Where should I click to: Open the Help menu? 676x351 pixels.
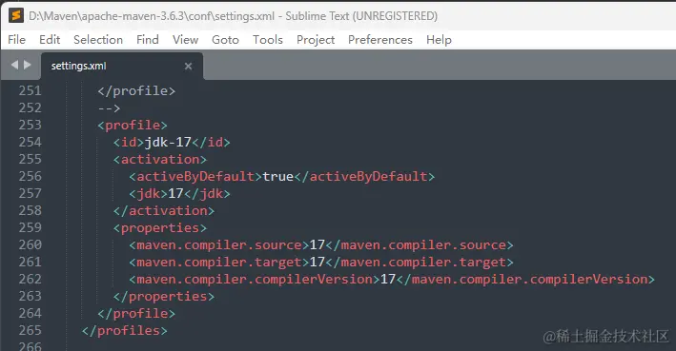click(x=439, y=40)
